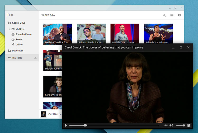This screenshot has height=133, width=198.
Task: Expand the My Drive folder tree
Action: pos(10,29)
